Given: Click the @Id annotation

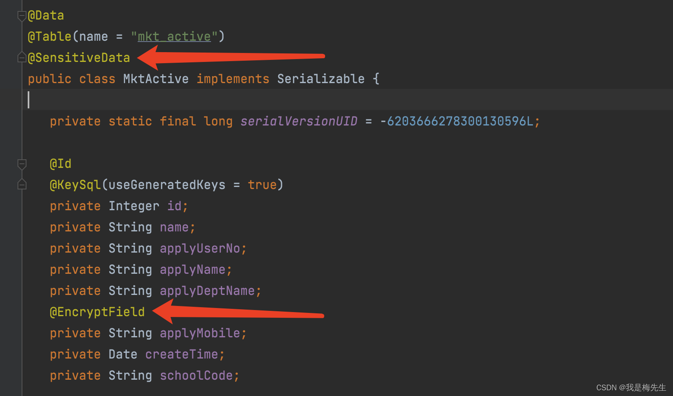Looking at the screenshot, I should click(x=60, y=164).
